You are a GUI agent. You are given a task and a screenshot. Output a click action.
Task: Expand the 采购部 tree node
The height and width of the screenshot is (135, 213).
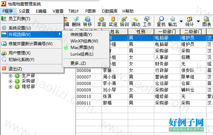click(x=10, y=81)
